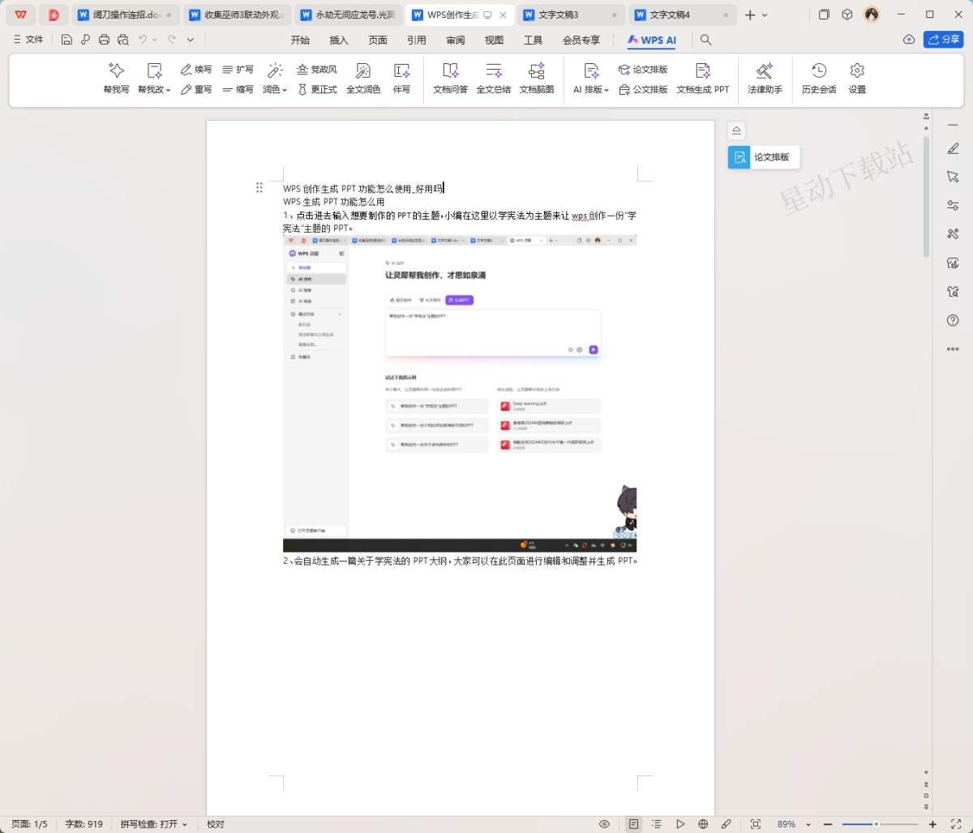Expand the new tab dropdown arrow
This screenshot has width=973, height=833.
765,15
